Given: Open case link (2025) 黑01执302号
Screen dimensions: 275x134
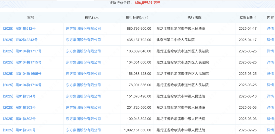Looking at the screenshot, I should [19, 119].
